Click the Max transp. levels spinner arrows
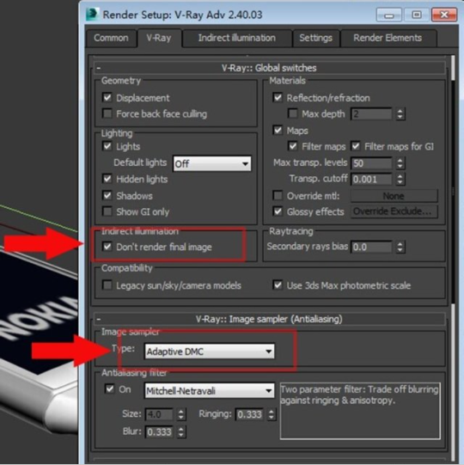 [400, 163]
